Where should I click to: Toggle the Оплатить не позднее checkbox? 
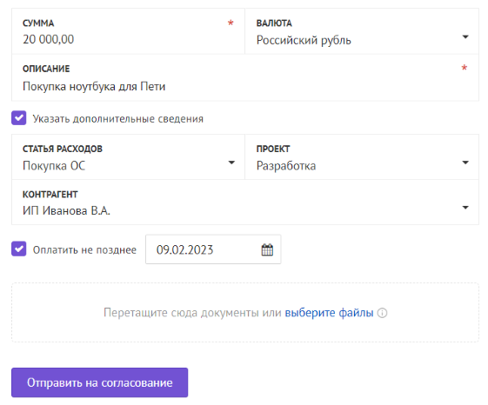pyautogui.click(x=18, y=249)
